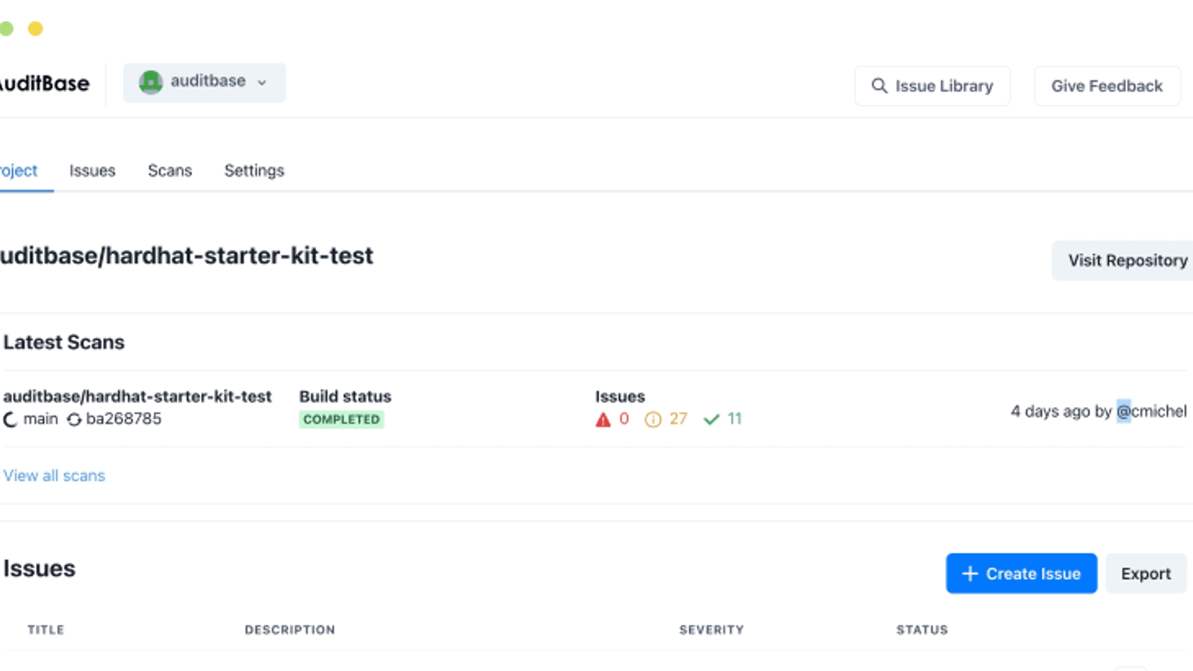
Task: Click the branch icon next to main
Action: pos(10,419)
